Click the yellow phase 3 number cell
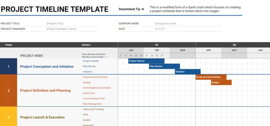Viewport: 270px width, 126px height. [x=8, y=117]
